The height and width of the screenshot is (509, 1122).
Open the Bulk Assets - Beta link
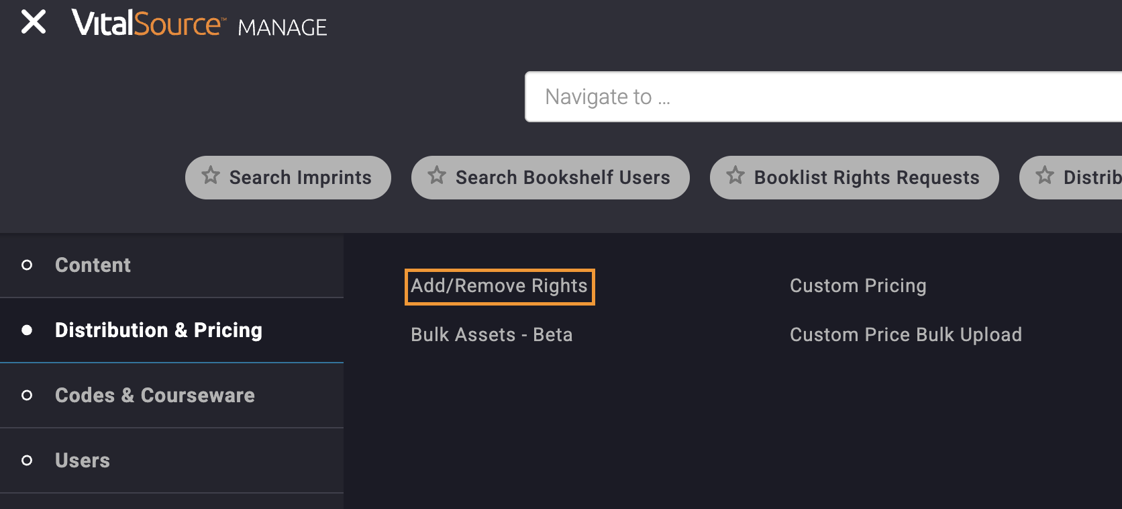(491, 334)
